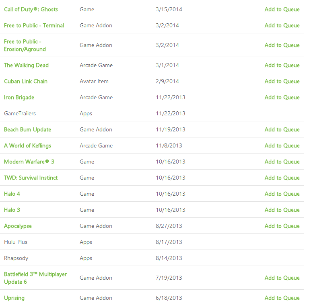Add Call of Duty: Ghosts to queue
This screenshot has width=313, height=305.
282,9
